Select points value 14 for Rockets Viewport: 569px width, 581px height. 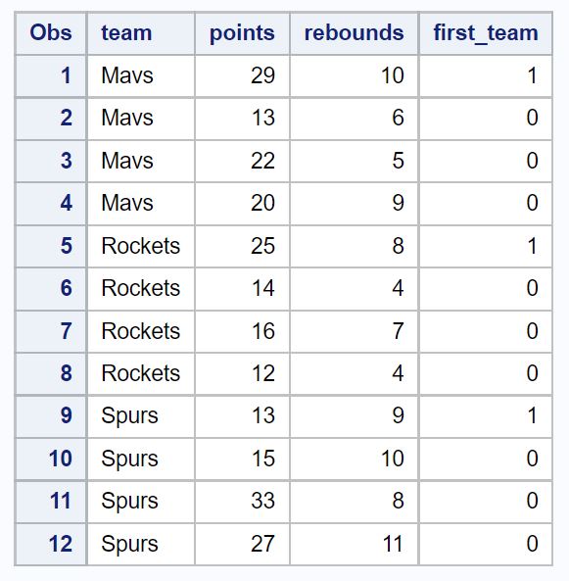(x=242, y=288)
